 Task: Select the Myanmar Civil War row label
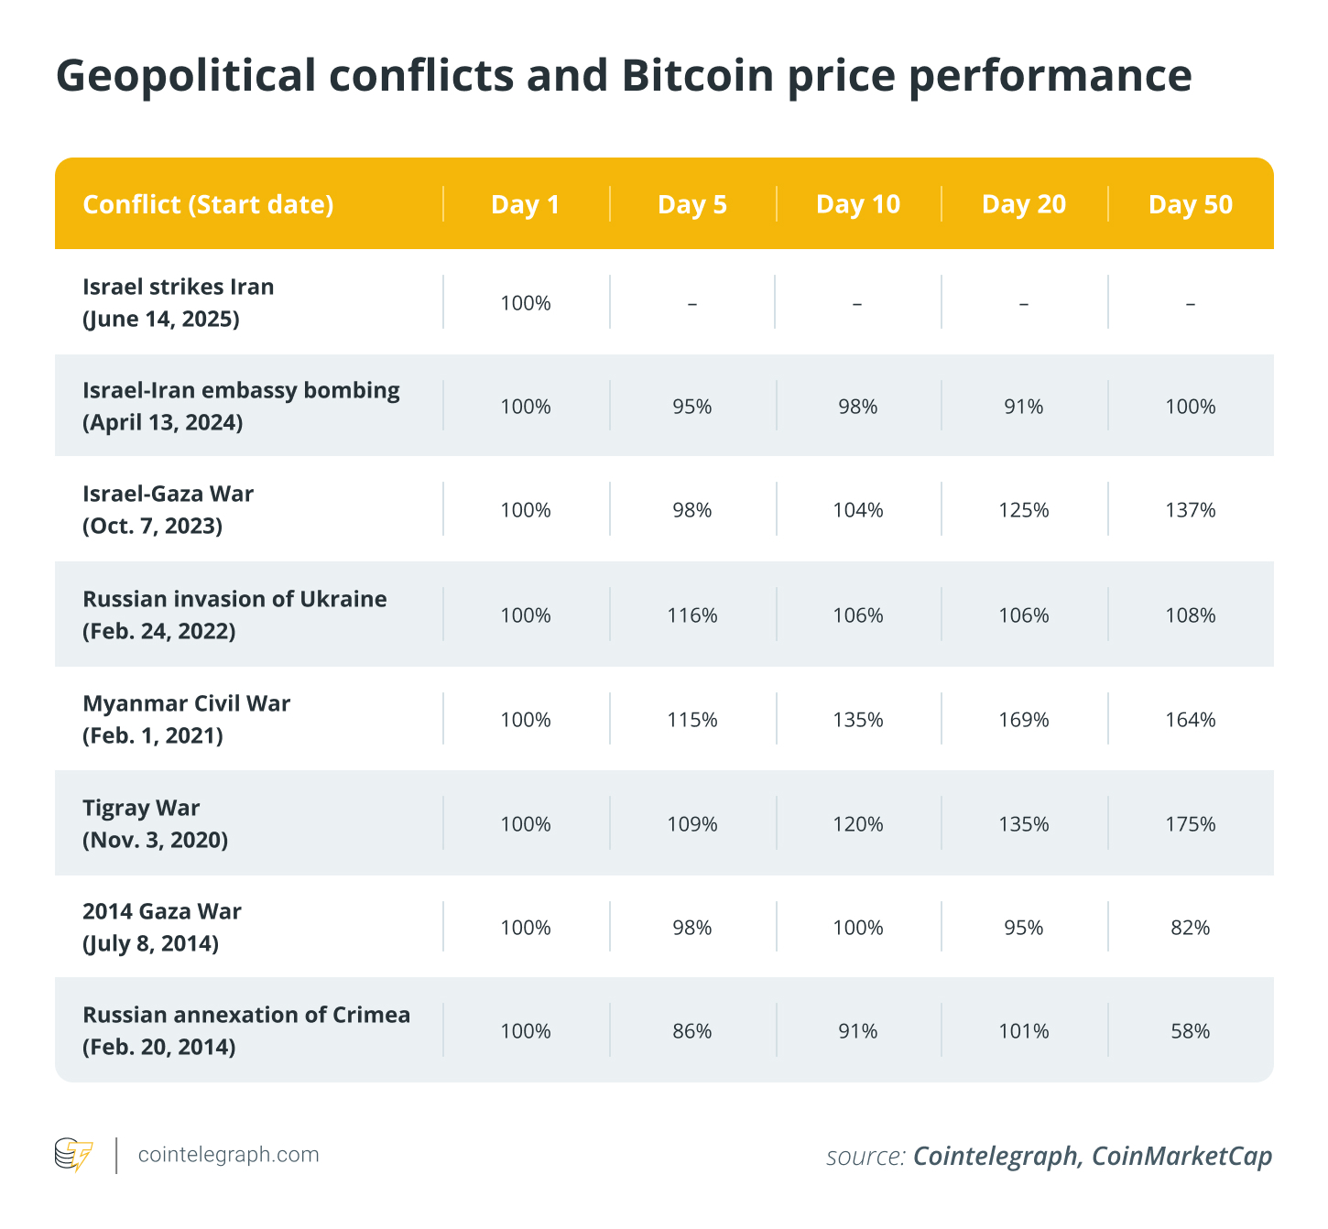[x=186, y=719]
